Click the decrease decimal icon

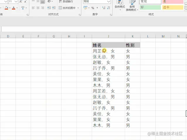point(109,8)
